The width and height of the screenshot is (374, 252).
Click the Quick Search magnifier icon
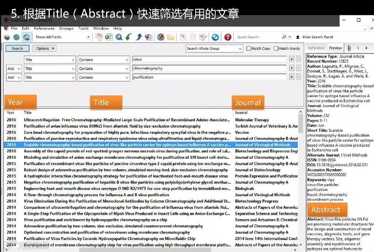point(284,37)
